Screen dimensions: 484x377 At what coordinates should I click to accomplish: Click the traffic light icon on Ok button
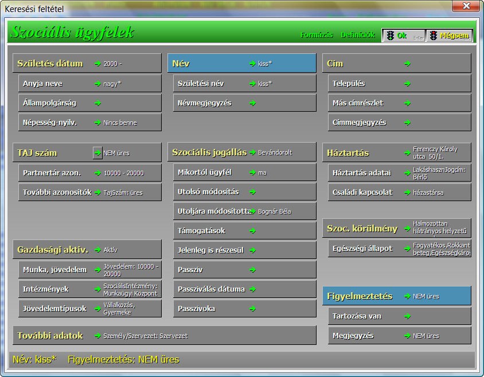(390, 36)
